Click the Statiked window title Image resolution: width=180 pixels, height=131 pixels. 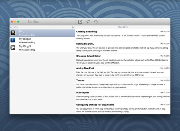coord(33,22)
